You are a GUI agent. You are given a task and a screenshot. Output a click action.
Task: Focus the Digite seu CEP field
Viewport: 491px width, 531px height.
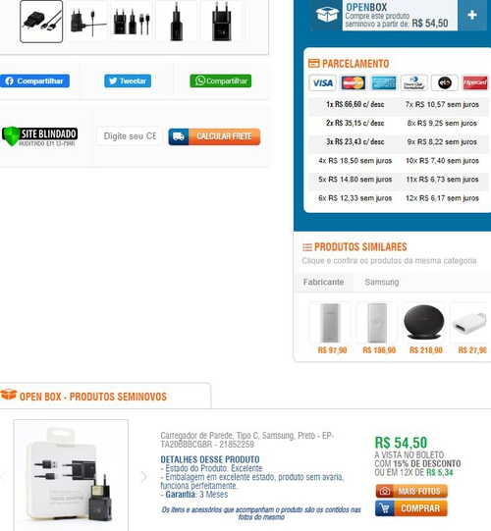(130, 136)
